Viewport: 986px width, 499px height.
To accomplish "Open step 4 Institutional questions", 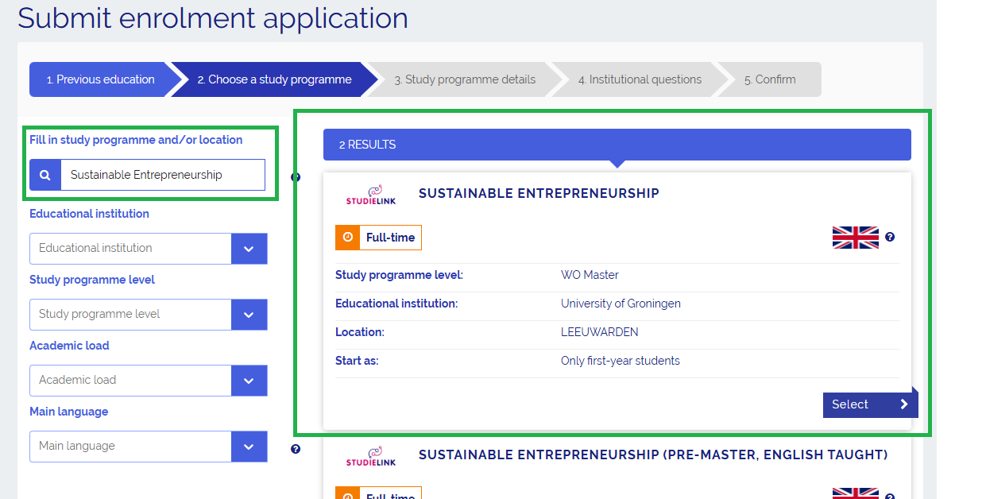I will click(x=640, y=79).
